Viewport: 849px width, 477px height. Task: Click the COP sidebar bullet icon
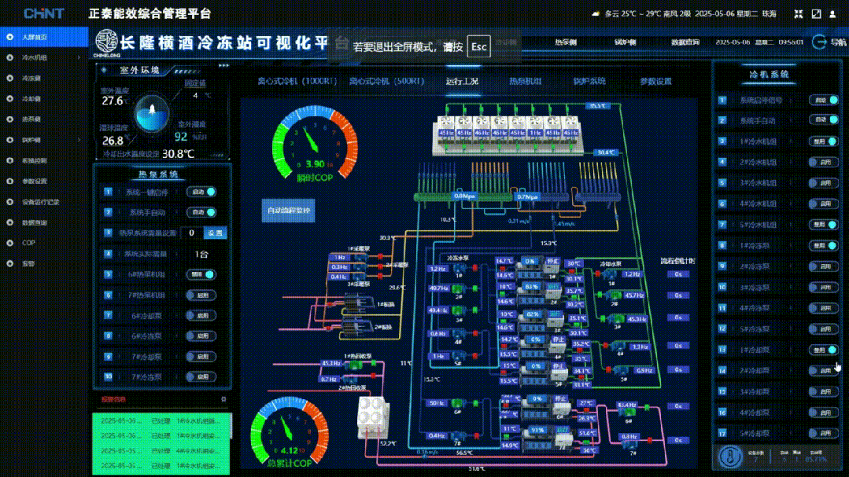(9, 243)
